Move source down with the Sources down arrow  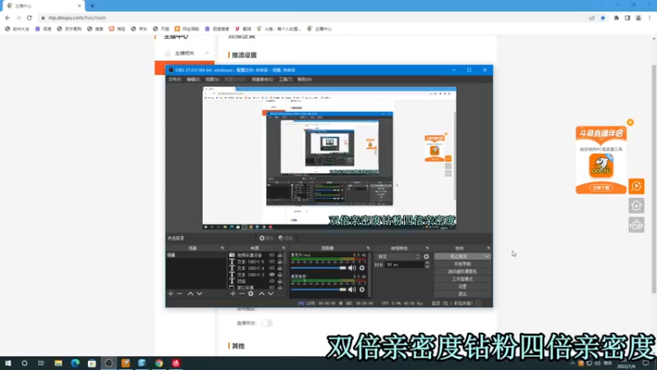pyautogui.click(x=271, y=294)
